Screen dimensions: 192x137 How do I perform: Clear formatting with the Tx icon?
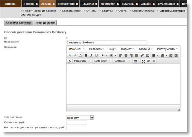coord(70,61)
